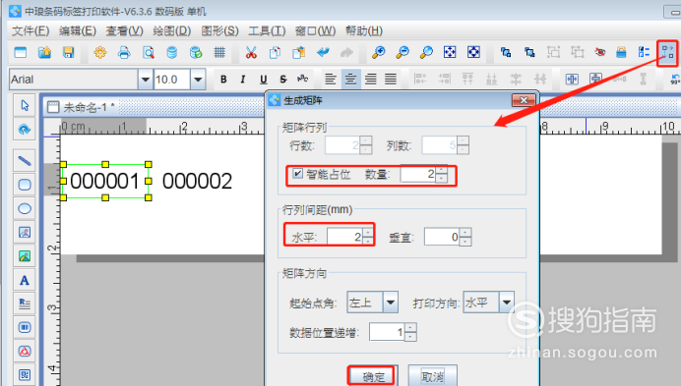Image resolution: width=681 pixels, height=386 pixels.
Task: Apply strikethrough formatting
Action: tap(283, 80)
